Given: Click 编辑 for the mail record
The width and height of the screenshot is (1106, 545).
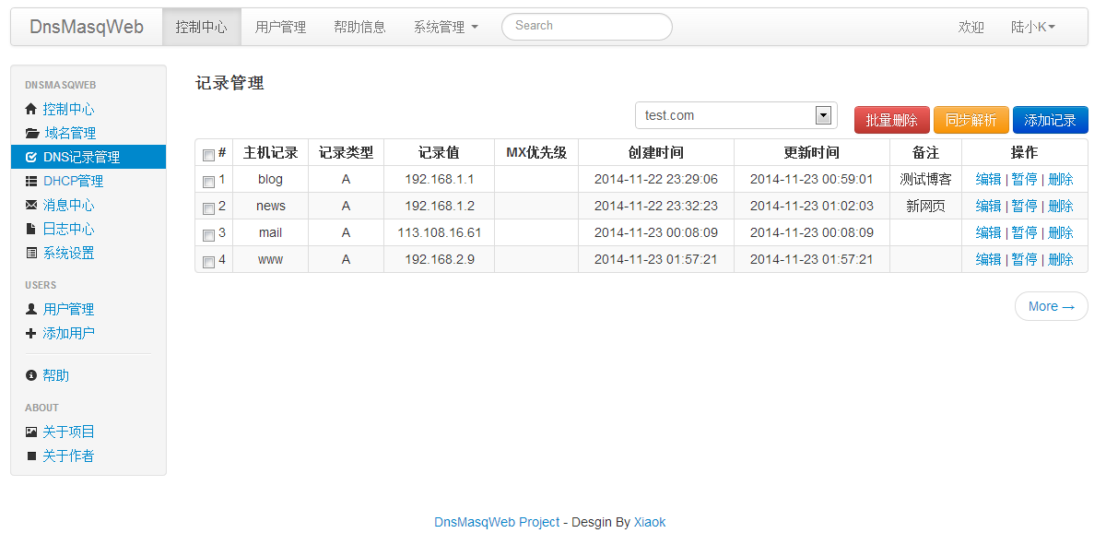Looking at the screenshot, I should point(988,232).
